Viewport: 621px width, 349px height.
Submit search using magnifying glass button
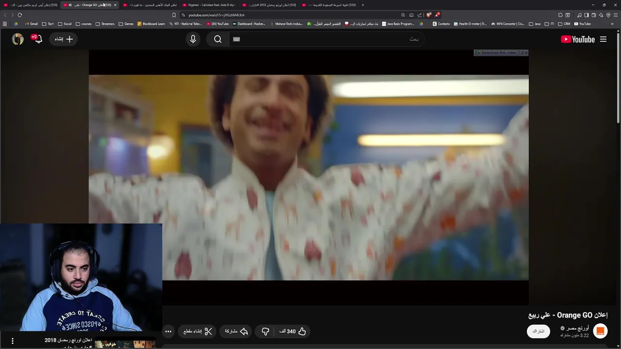(218, 39)
